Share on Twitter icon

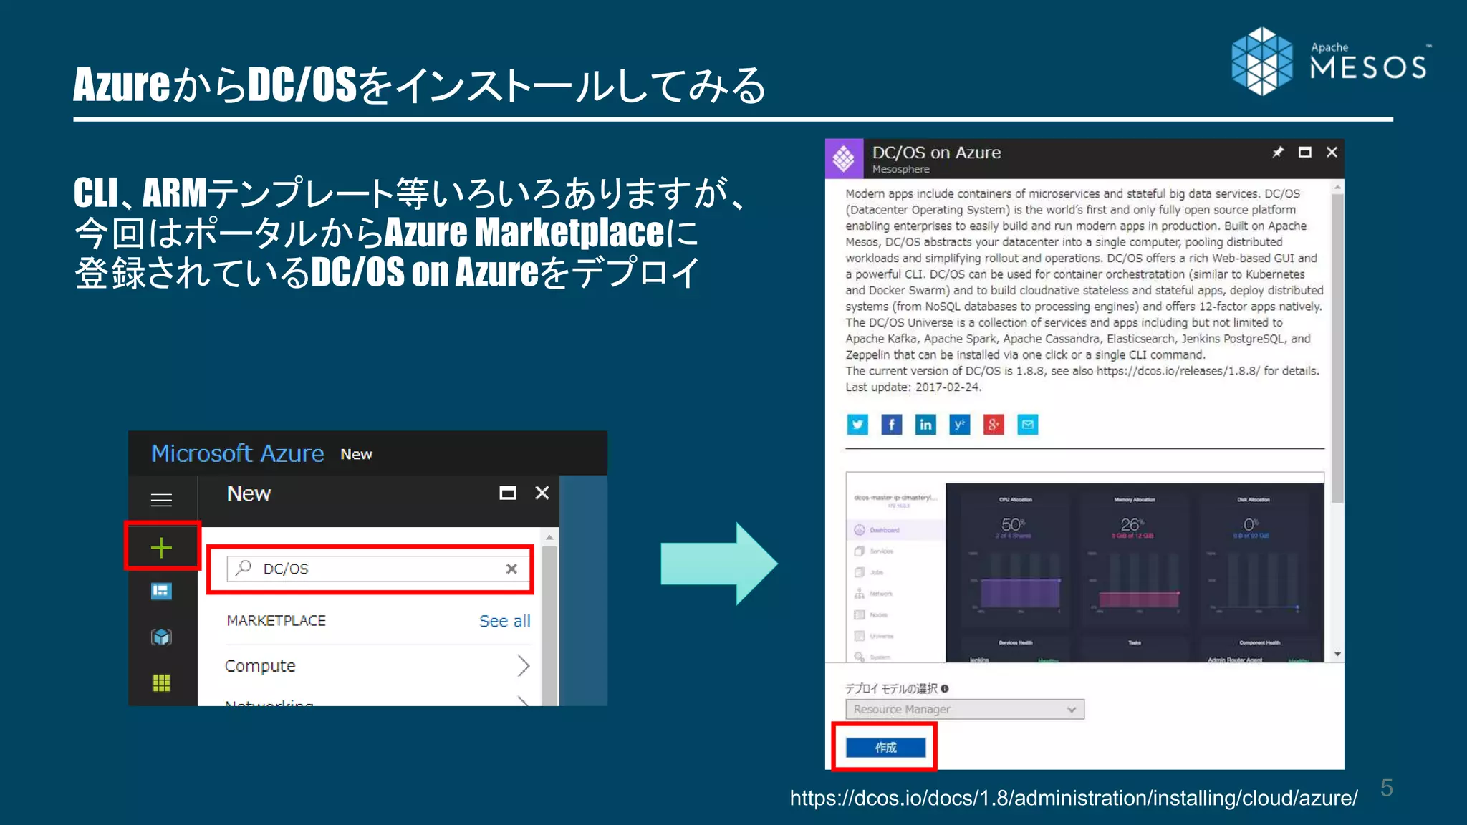857,425
